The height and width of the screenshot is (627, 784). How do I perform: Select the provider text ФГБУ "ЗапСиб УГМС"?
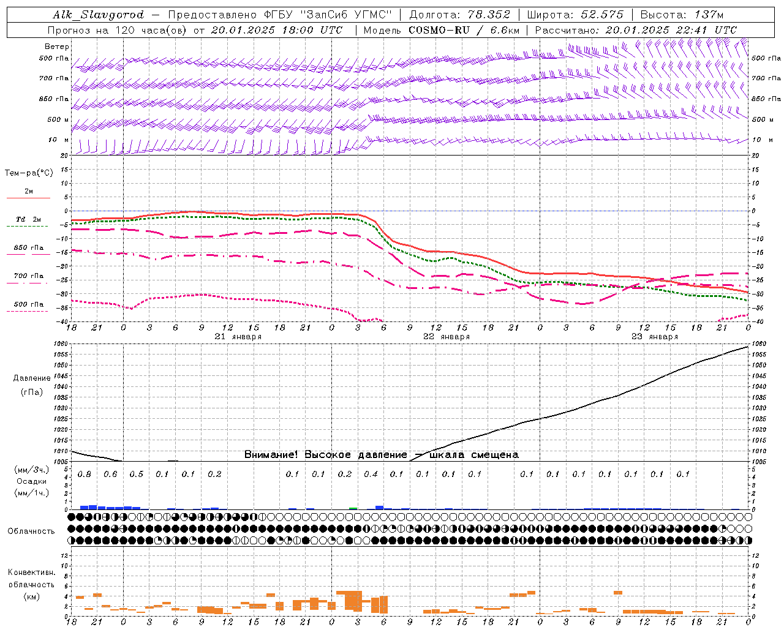[x=328, y=15]
